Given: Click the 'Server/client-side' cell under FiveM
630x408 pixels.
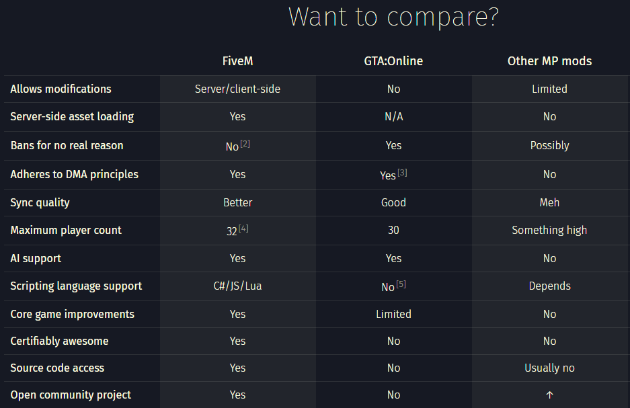Looking at the screenshot, I should click(x=237, y=89).
